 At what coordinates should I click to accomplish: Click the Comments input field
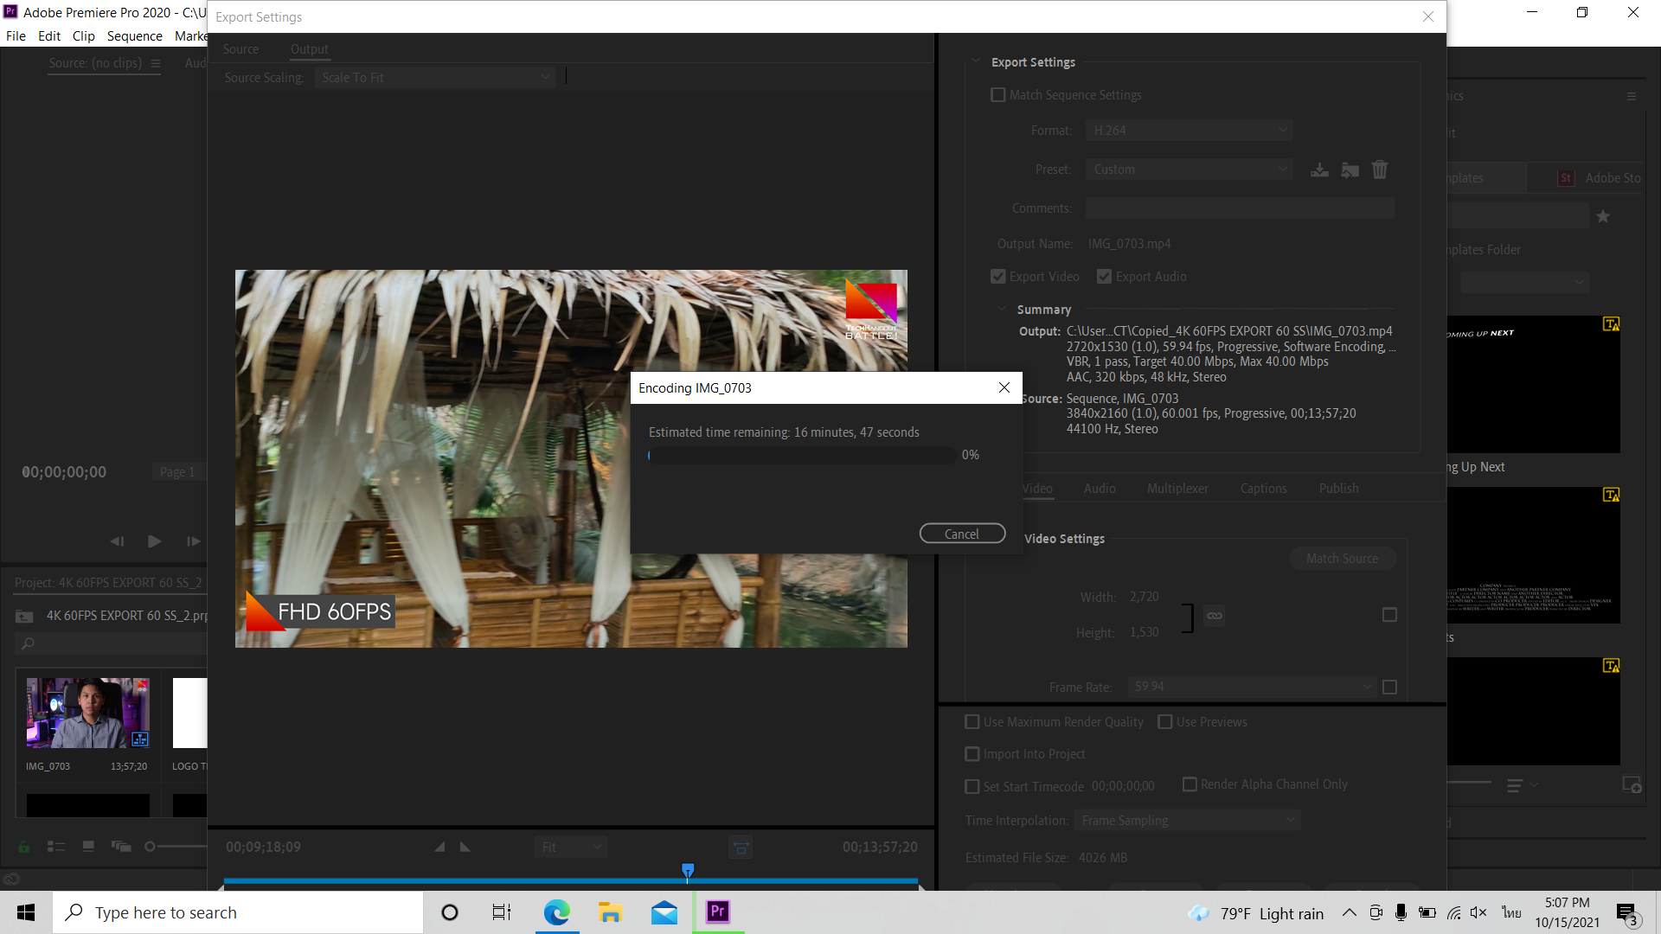point(1240,208)
